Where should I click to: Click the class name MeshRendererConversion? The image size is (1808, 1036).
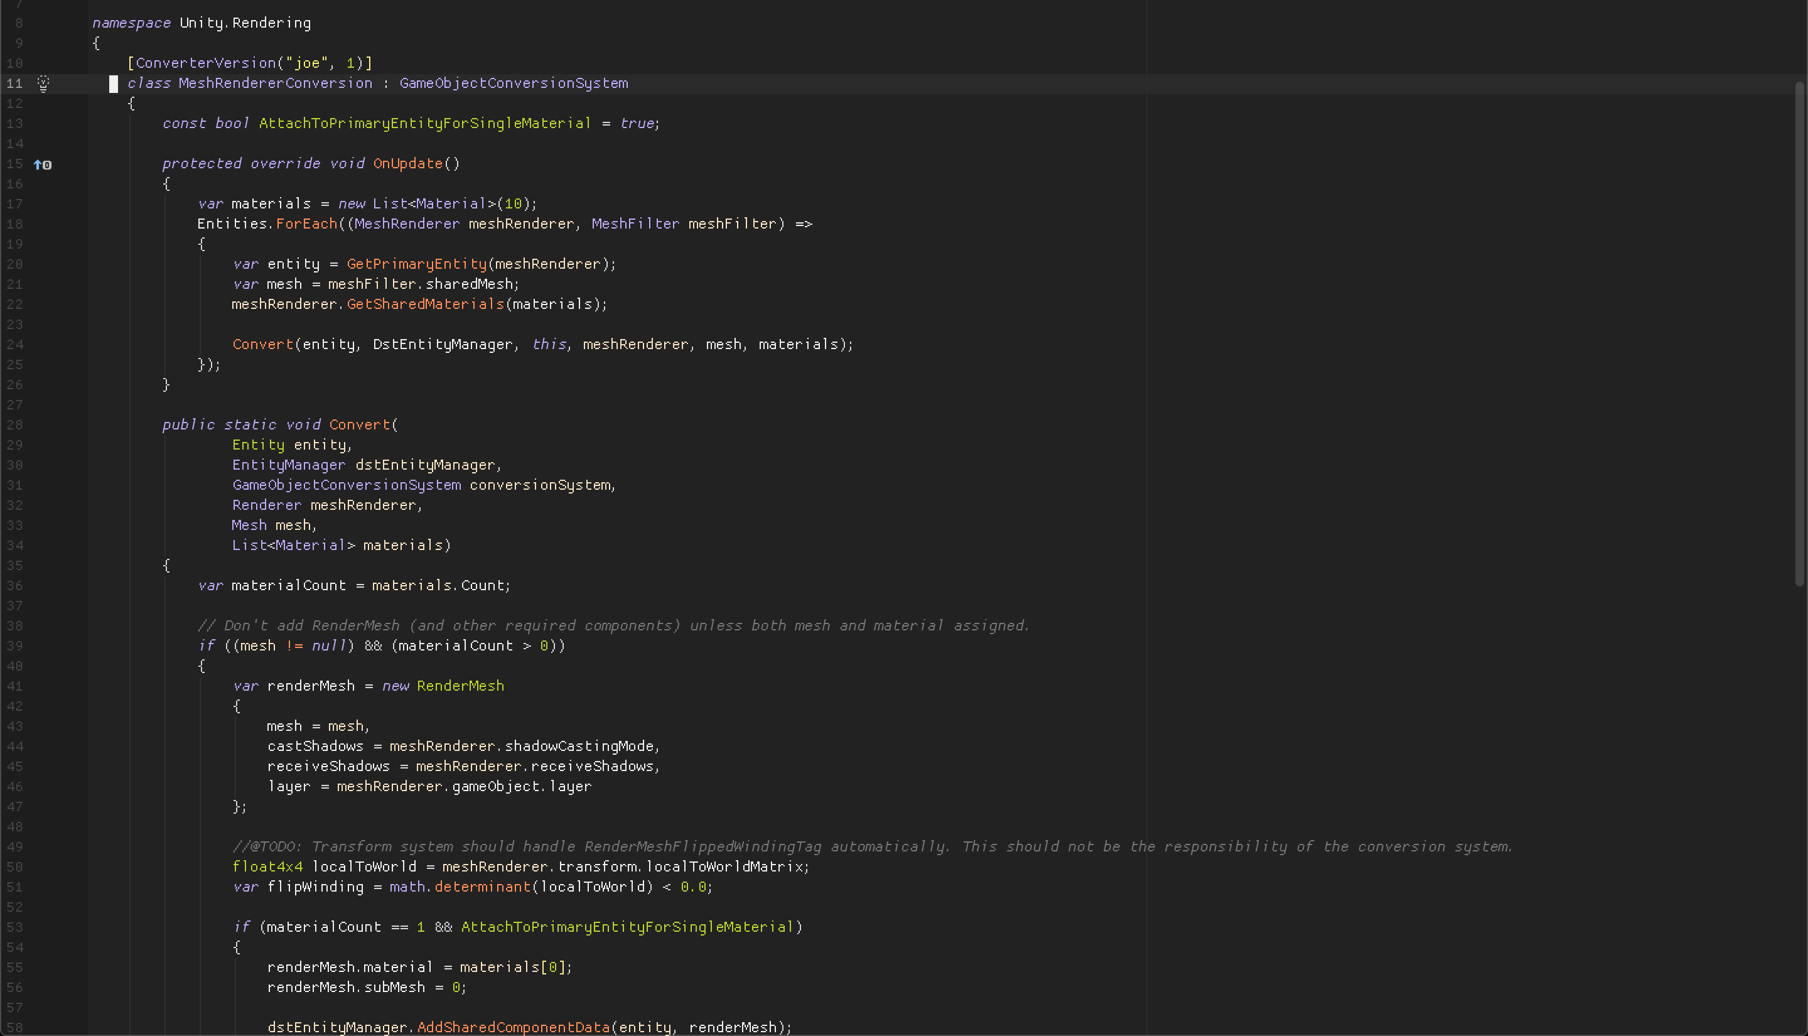tap(275, 84)
